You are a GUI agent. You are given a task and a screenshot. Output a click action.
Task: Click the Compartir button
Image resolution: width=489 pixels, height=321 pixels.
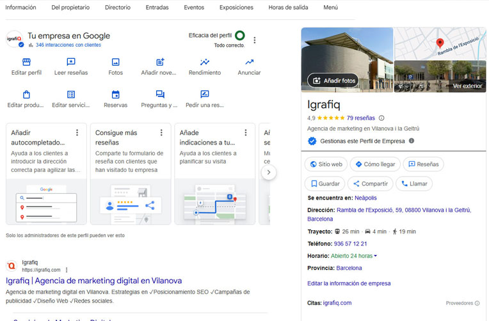pyautogui.click(x=370, y=184)
